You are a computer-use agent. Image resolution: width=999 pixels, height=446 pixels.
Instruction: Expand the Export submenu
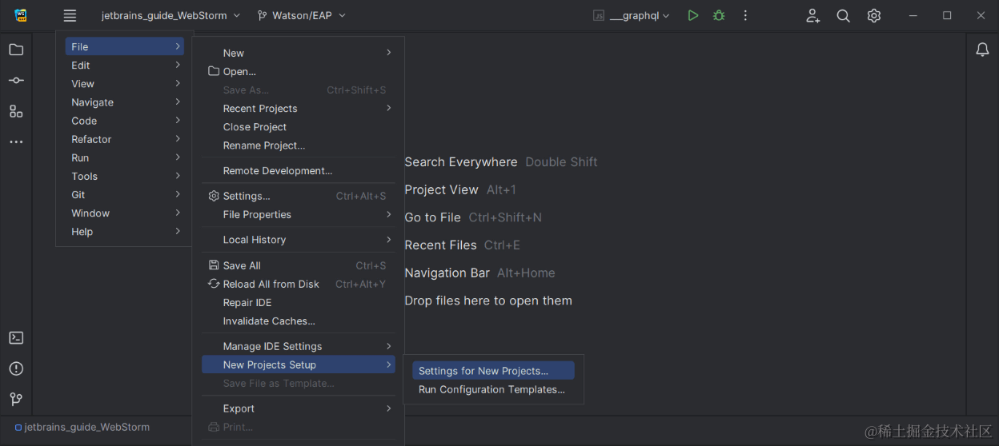(x=299, y=408)
